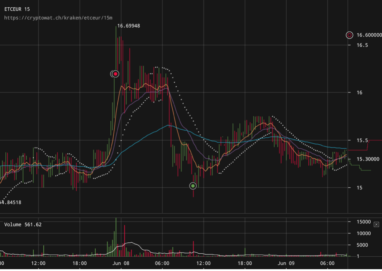Click the red sell marker on the chart
The height and width of the screenshot is (271, 382).
115,74
